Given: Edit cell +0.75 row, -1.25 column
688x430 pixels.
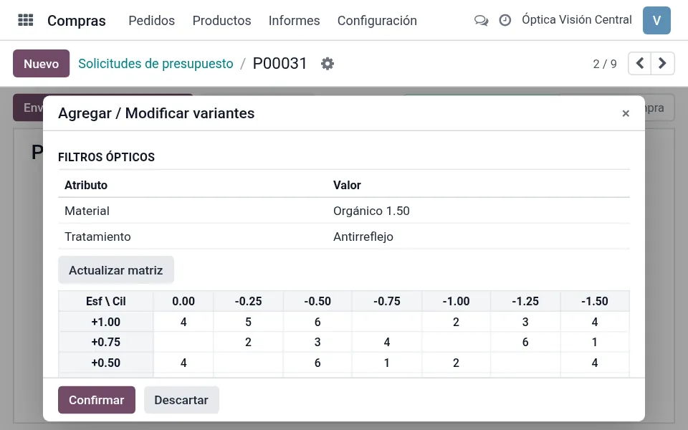Looking at the screenshot, I should (x=525, y=343).
